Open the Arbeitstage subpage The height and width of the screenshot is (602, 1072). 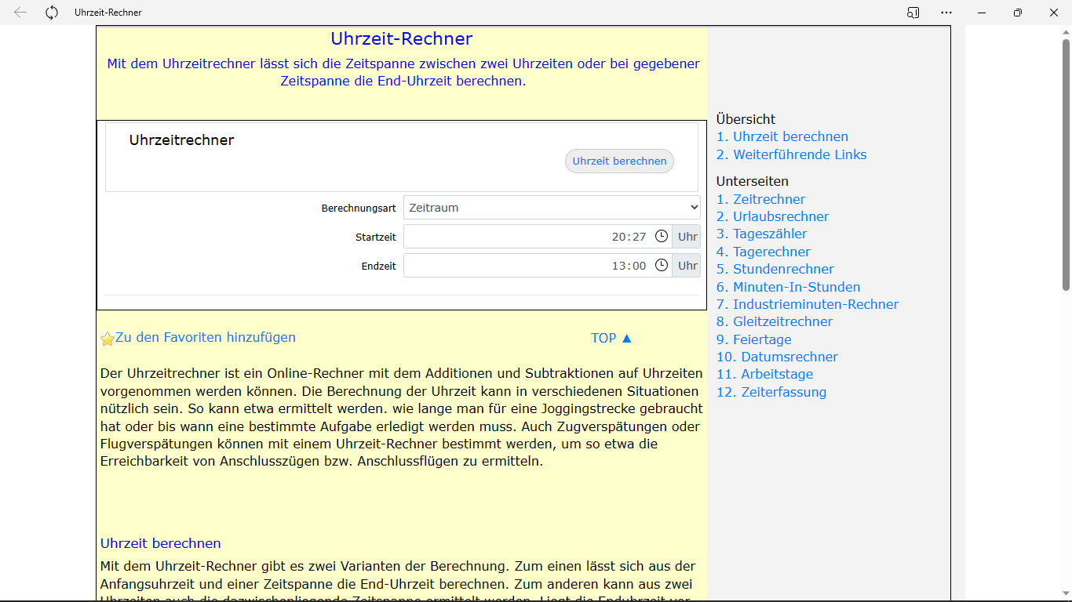pyautogui.click(x=766, y=374)
